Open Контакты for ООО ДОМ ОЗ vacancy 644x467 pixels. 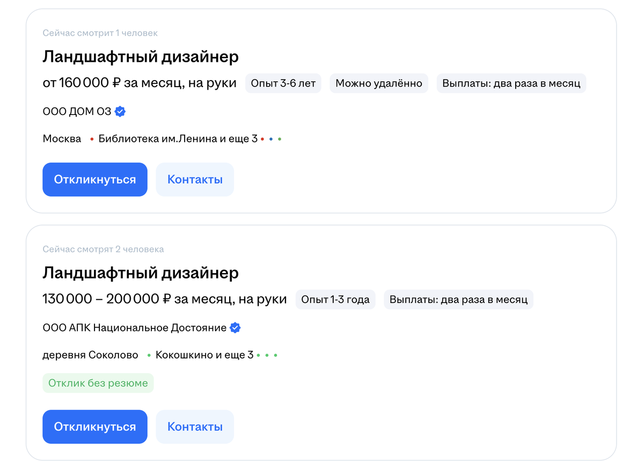click(195, 179)
